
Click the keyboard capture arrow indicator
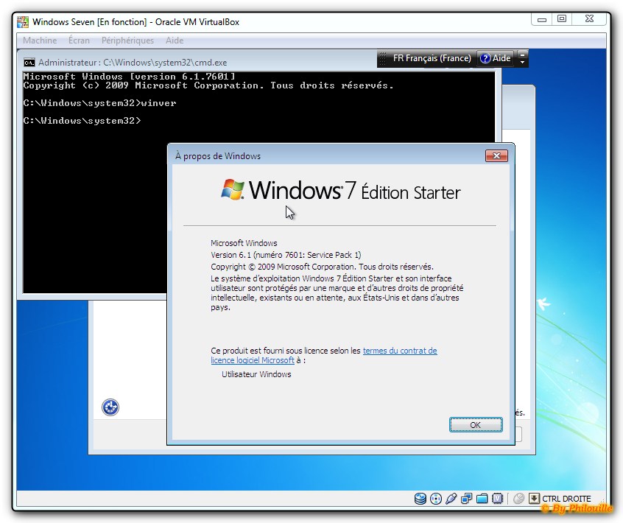coord(535,499)
